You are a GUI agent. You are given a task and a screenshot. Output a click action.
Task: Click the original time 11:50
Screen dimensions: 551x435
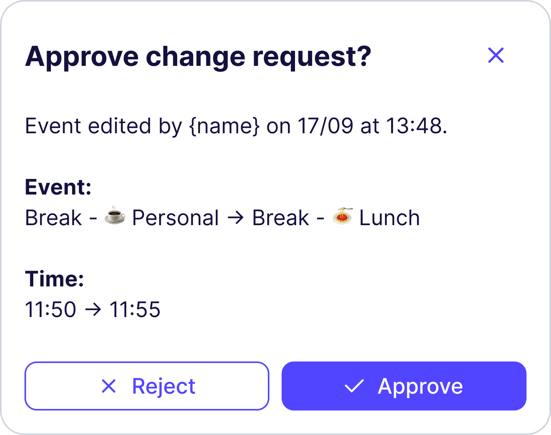(x=51, y=310)
